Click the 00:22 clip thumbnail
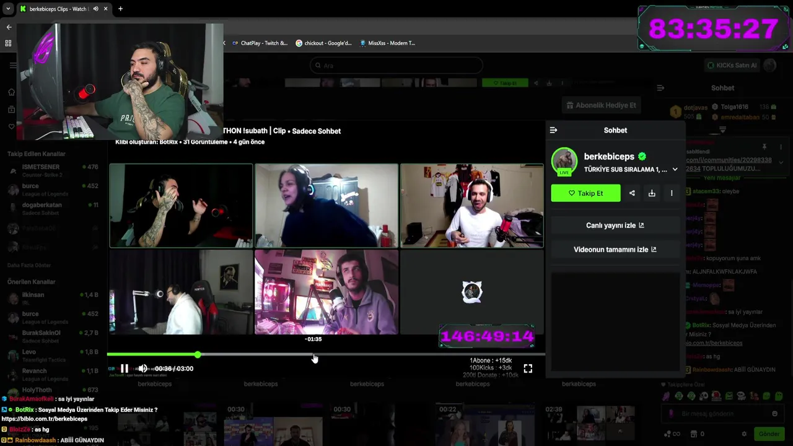 pos(485,423)
